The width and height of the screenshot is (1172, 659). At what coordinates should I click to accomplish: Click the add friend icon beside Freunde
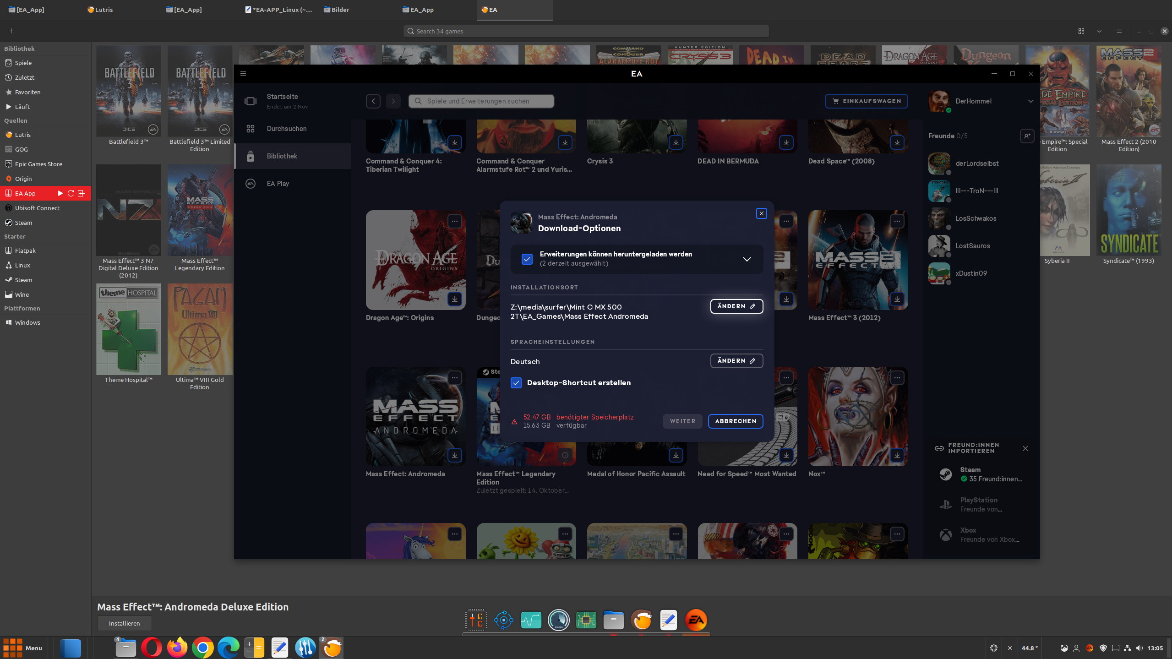[1027, 136]
